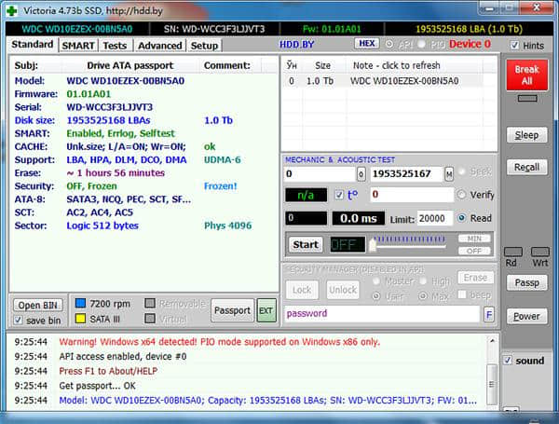
Task: Click the Wrt indicator box
Action: click(539, 252)
